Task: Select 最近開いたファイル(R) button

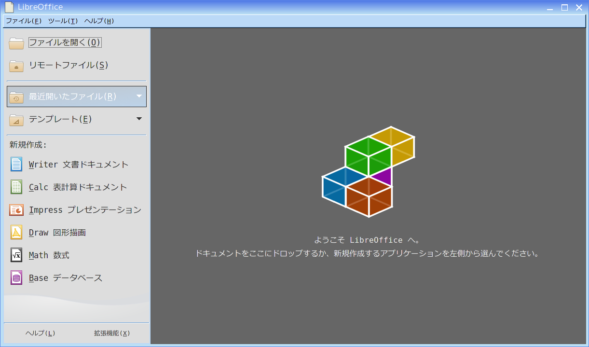Action: (x=77, y=97)
